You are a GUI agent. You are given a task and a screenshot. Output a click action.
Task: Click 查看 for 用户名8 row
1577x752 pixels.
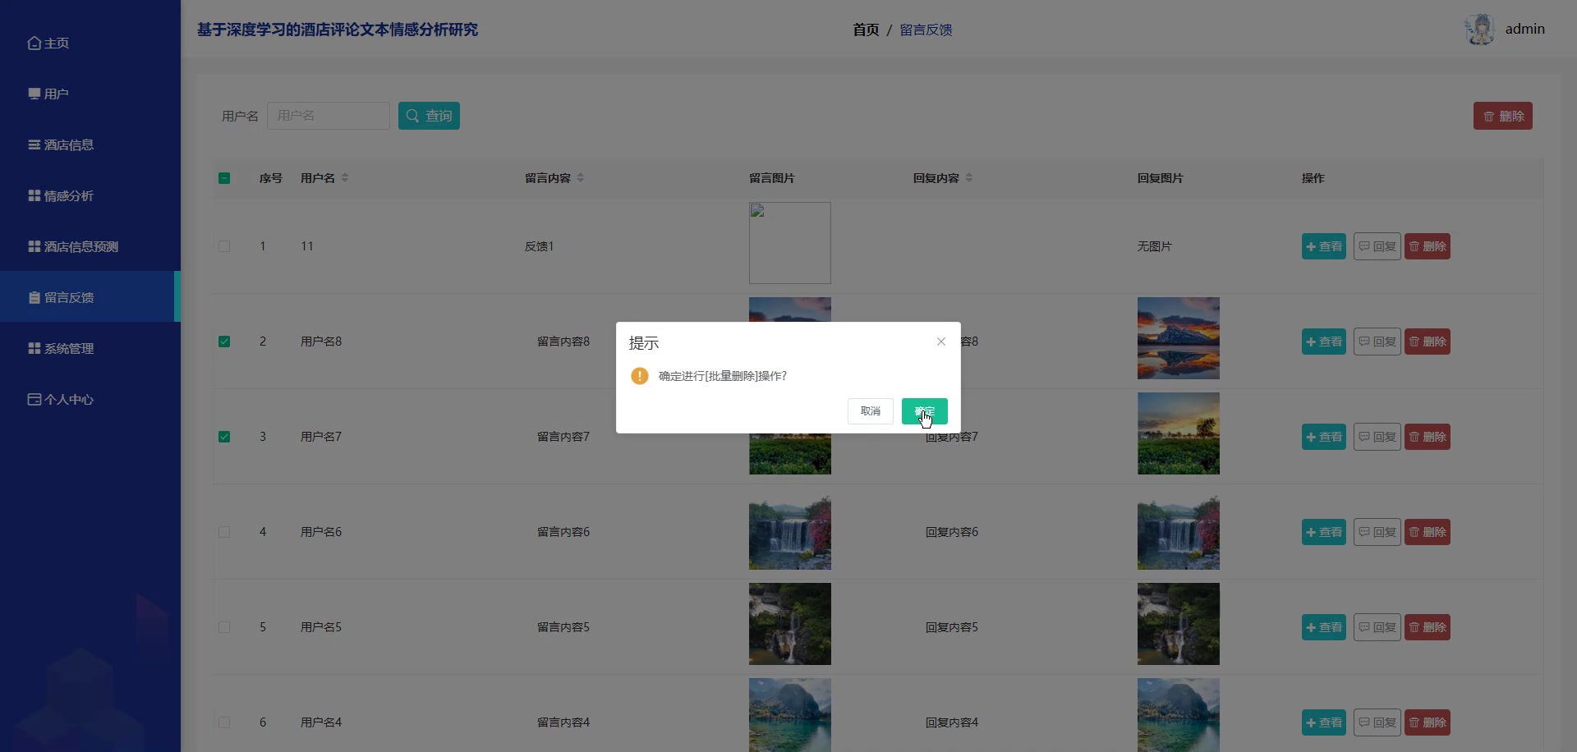click(x=1324, y=342)
